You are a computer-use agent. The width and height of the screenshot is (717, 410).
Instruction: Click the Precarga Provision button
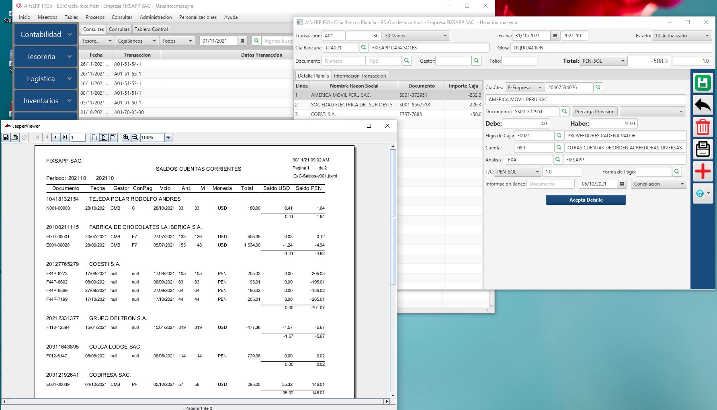point(594,112)
